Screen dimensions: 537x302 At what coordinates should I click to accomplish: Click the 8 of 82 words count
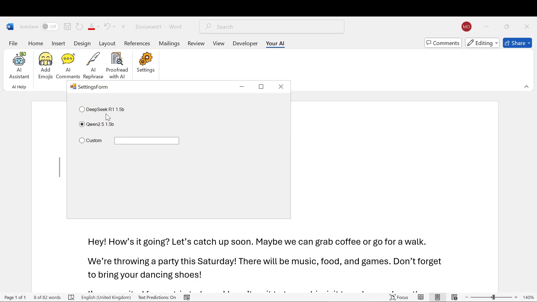pyautogui.click(x=47, y=298)
